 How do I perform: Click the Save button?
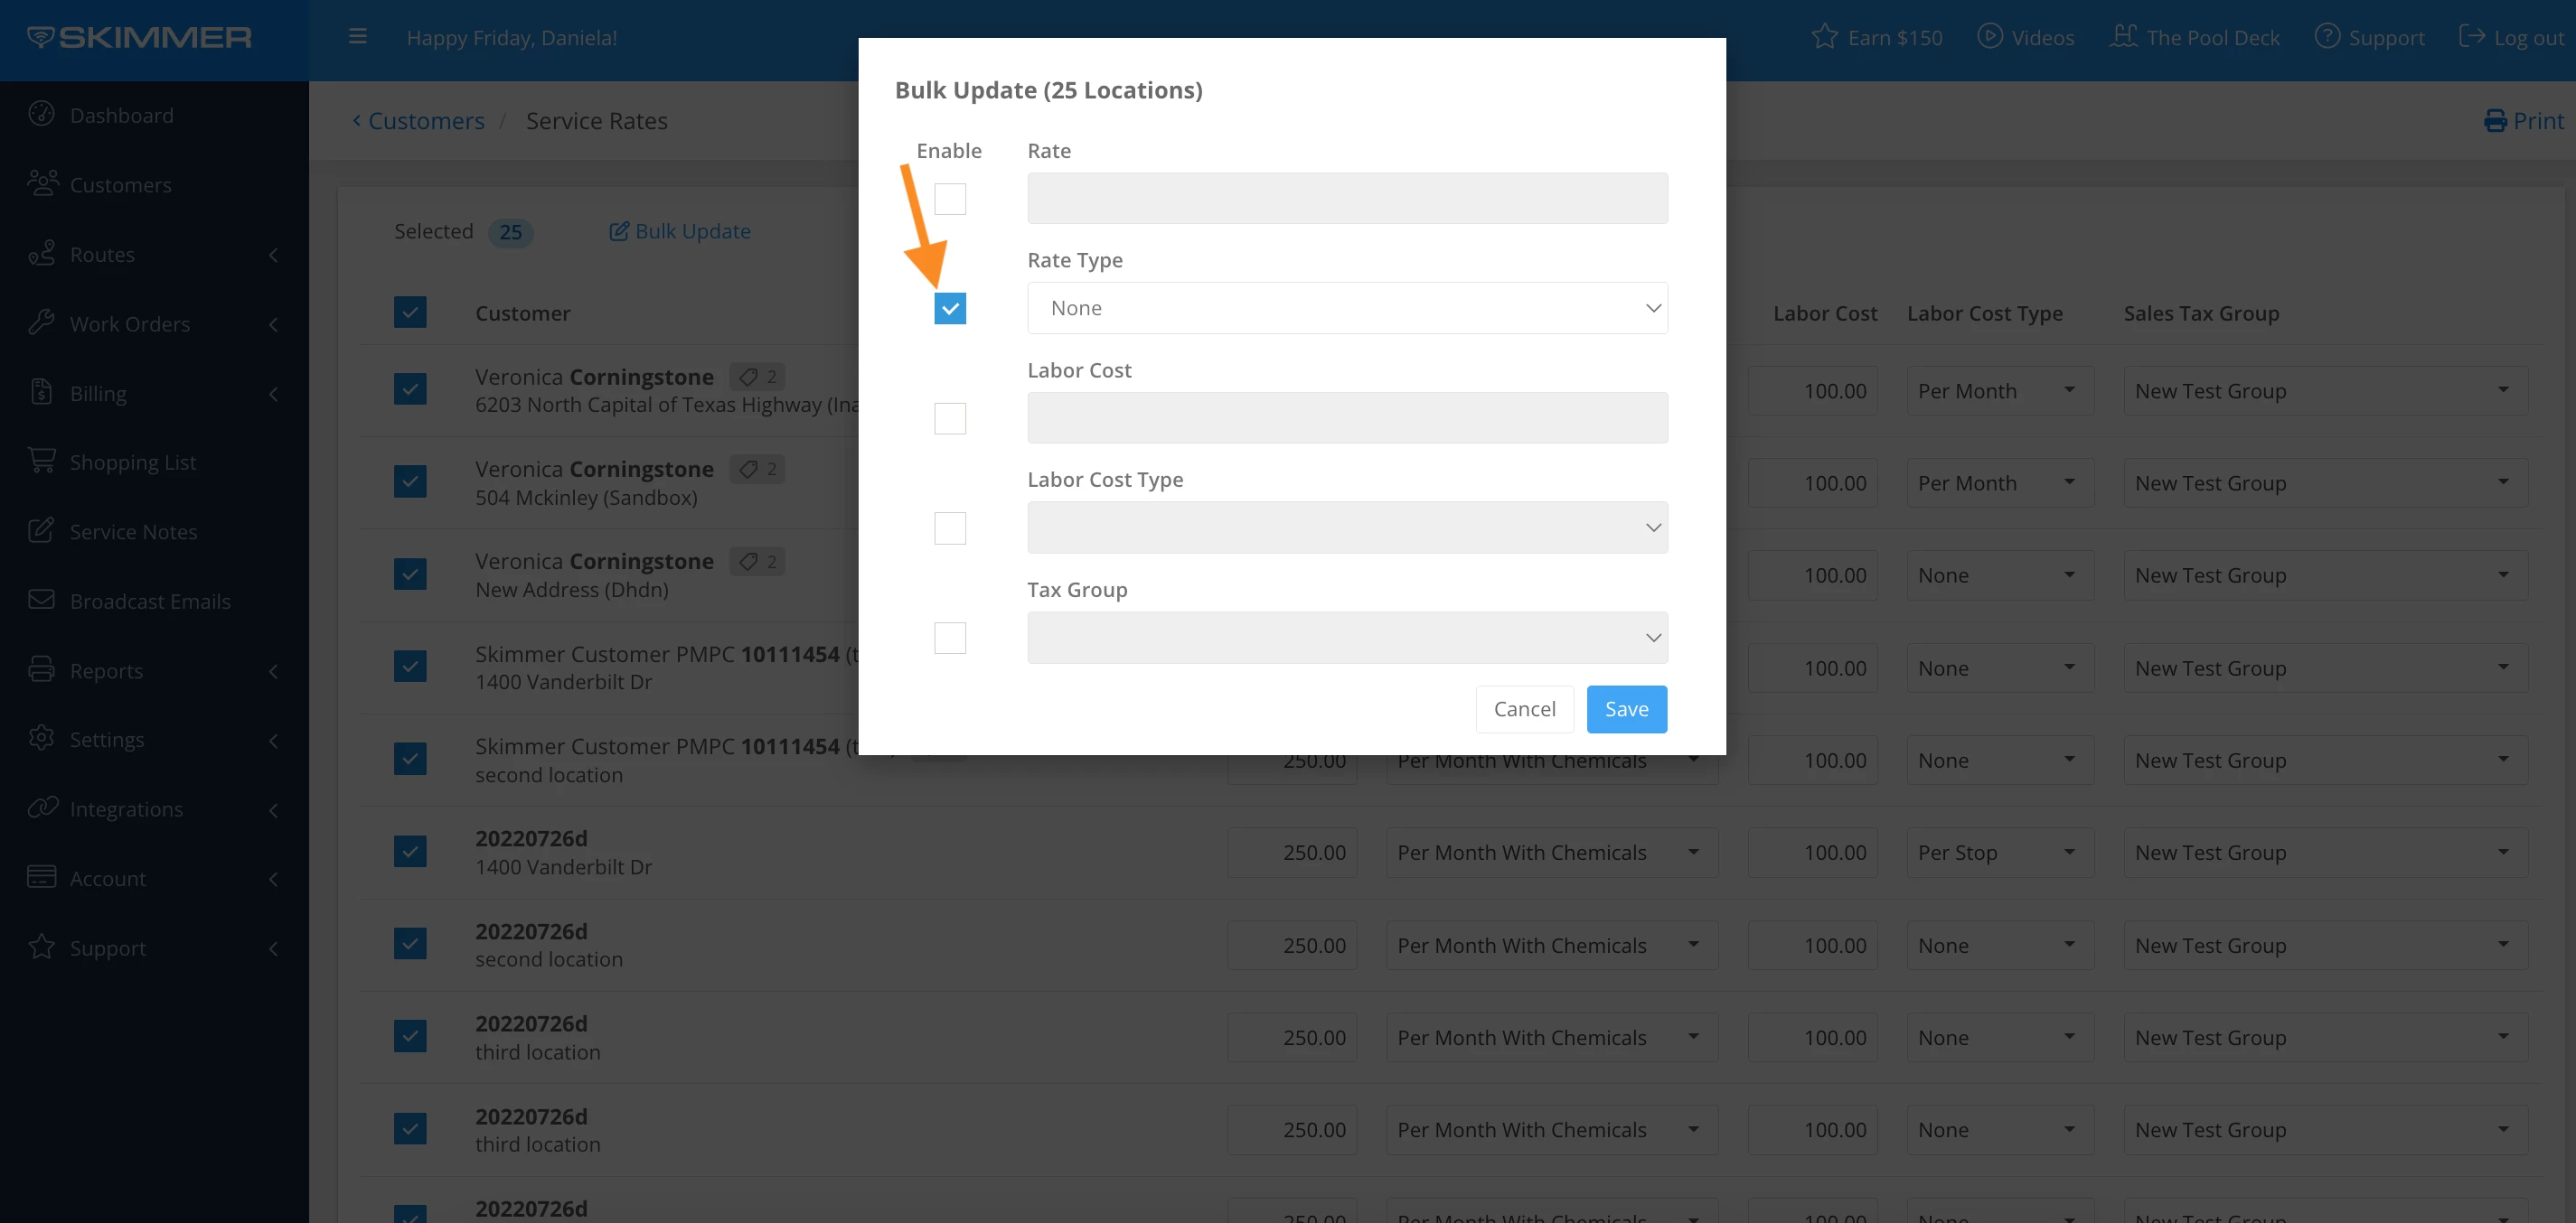tap(1625, 708)
